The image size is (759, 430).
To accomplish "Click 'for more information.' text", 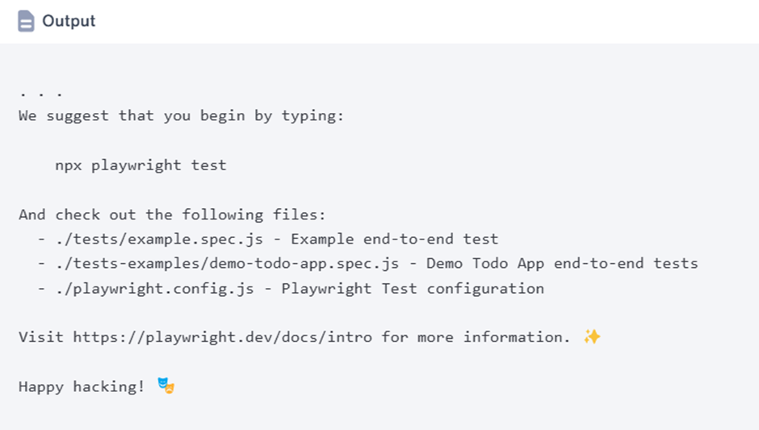I will point(476,336).
